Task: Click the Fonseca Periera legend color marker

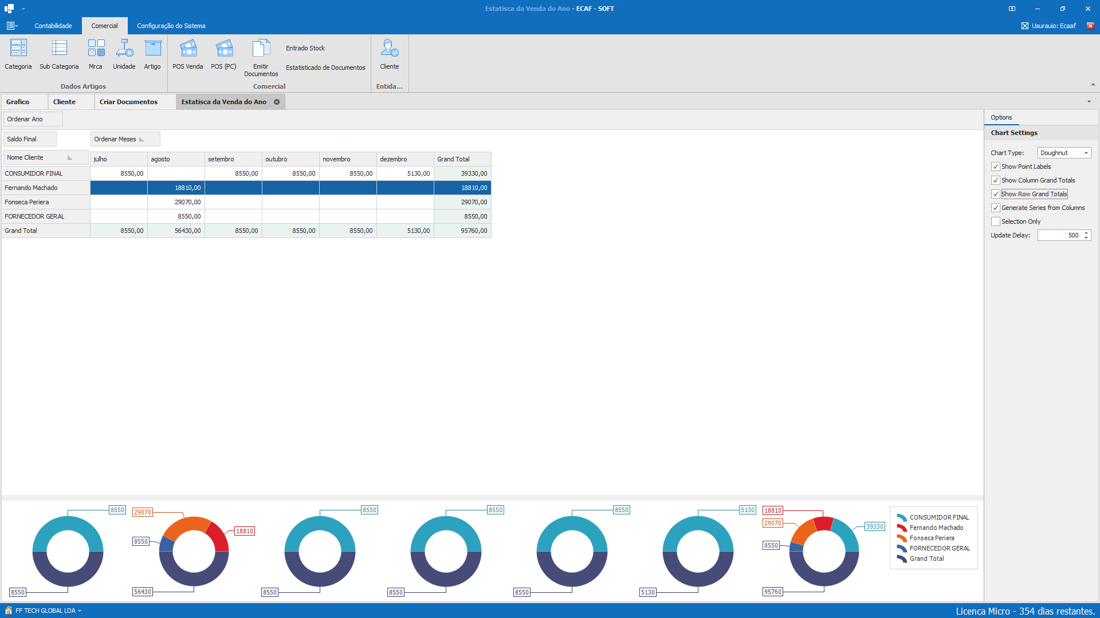Action: pos(902,538)
